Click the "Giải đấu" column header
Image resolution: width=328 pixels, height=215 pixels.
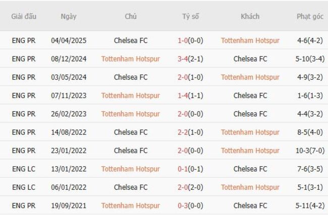24,16
